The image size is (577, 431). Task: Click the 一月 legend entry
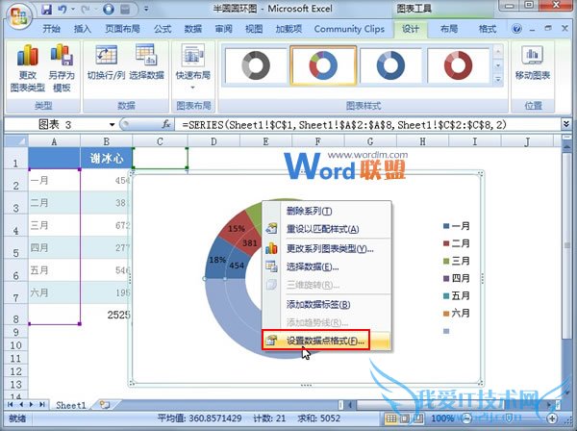click(456, 226)
